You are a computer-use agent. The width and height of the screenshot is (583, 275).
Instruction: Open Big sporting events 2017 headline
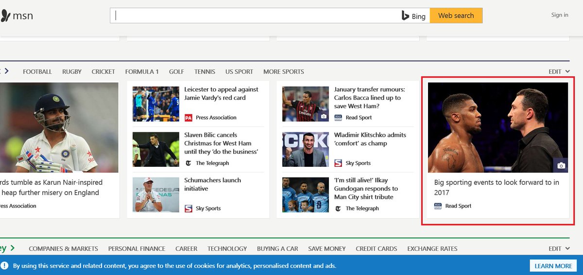[x=497, y=187]
